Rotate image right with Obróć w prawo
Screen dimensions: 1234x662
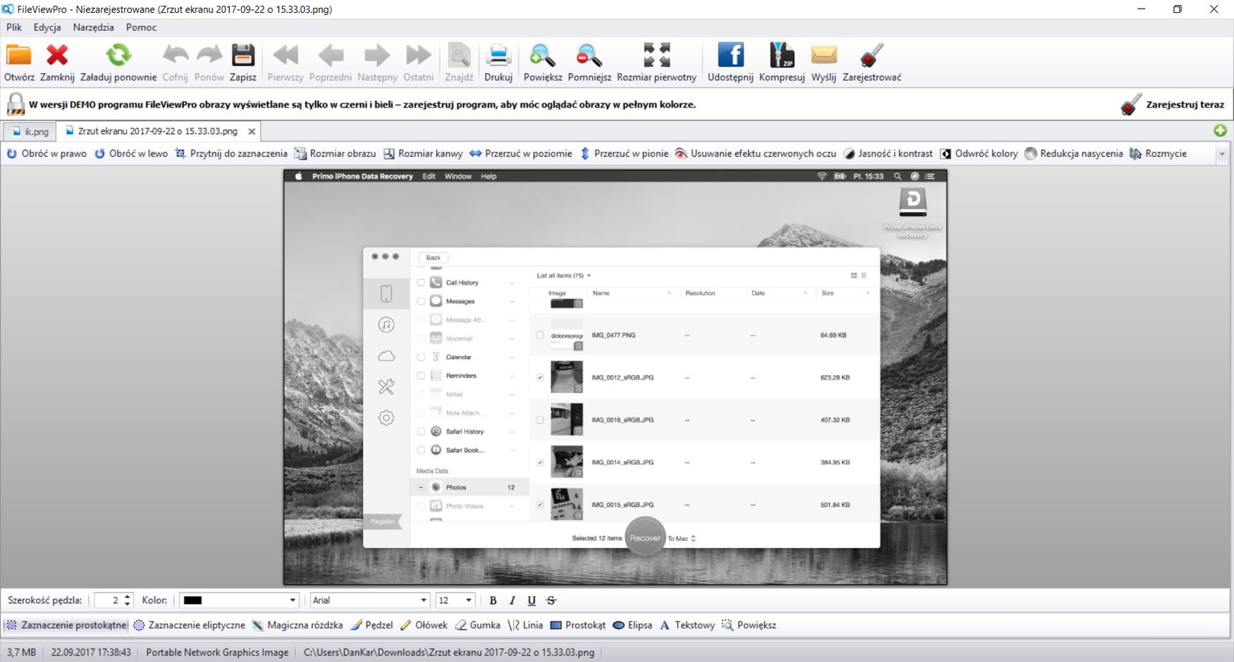47,153
